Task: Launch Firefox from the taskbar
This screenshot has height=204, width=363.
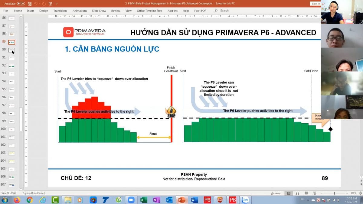Action: [17, 200]
